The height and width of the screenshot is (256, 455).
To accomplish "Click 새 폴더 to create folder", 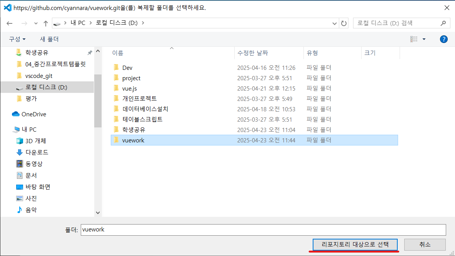I will click(x=49, y=39).
